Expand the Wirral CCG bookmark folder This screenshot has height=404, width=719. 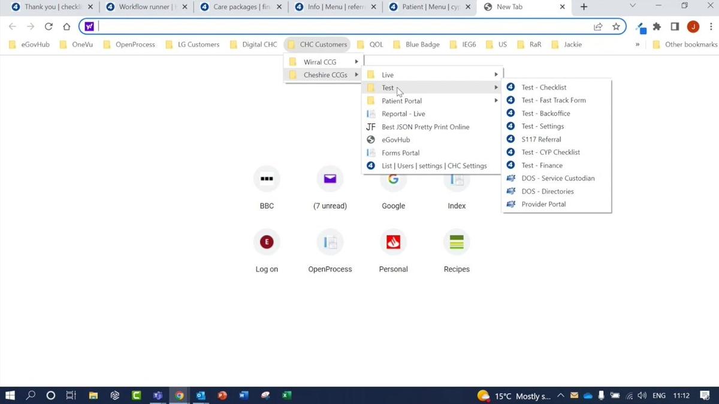323,62
